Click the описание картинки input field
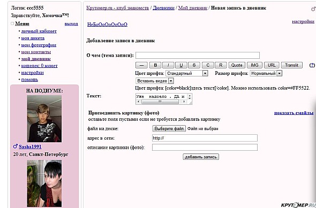Viewport: 316px width, 208px height. click(x=205, y=147)
